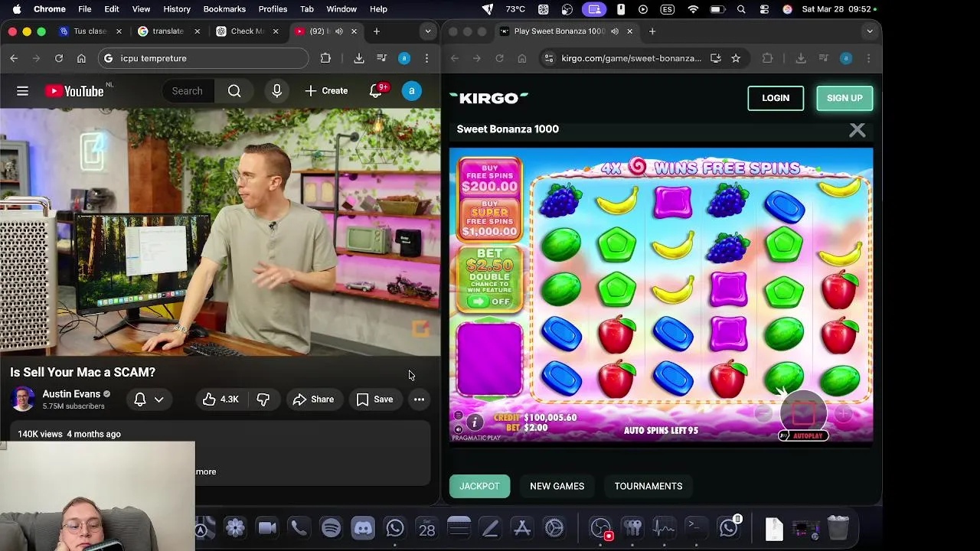Buy Super Free Spins for $1,000.00
The height and width of the screenshot is (551, 980).
490,218
